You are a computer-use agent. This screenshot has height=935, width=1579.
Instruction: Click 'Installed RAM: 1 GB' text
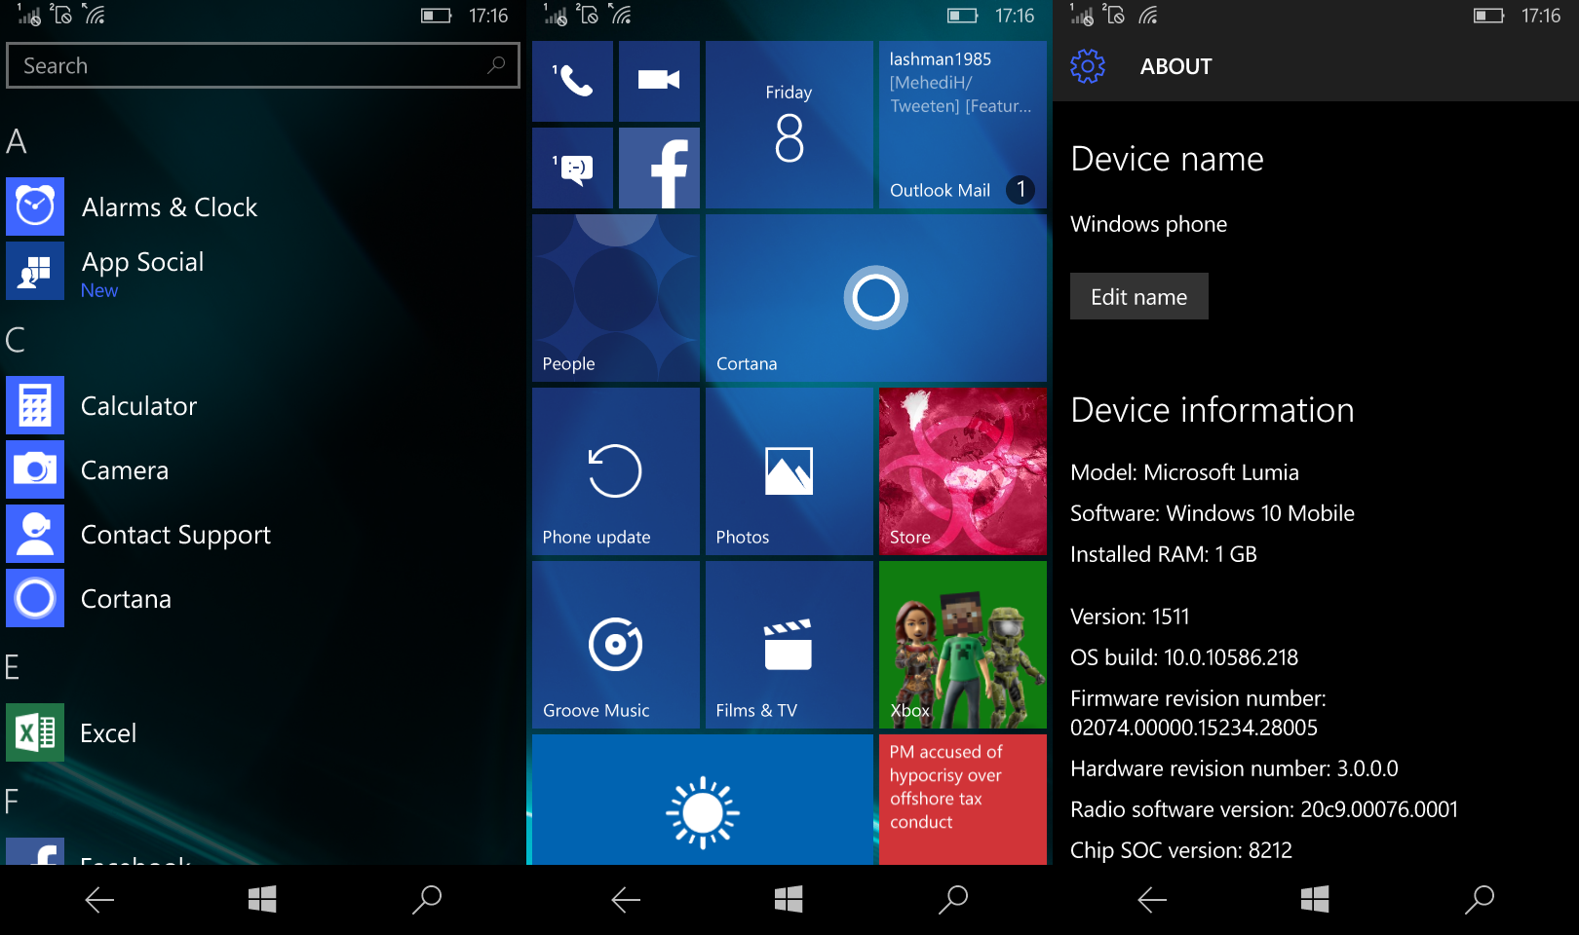point(1164,554)
